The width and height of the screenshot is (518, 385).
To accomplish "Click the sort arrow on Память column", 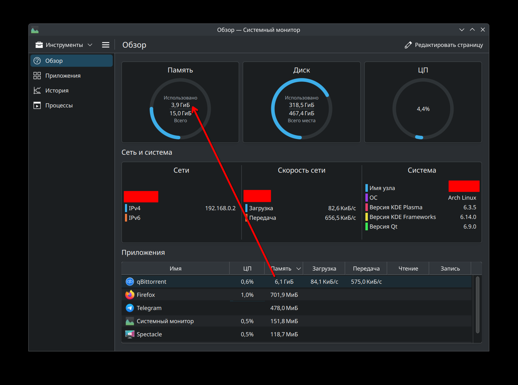I will pyautogui.click(x=299, y=269).
